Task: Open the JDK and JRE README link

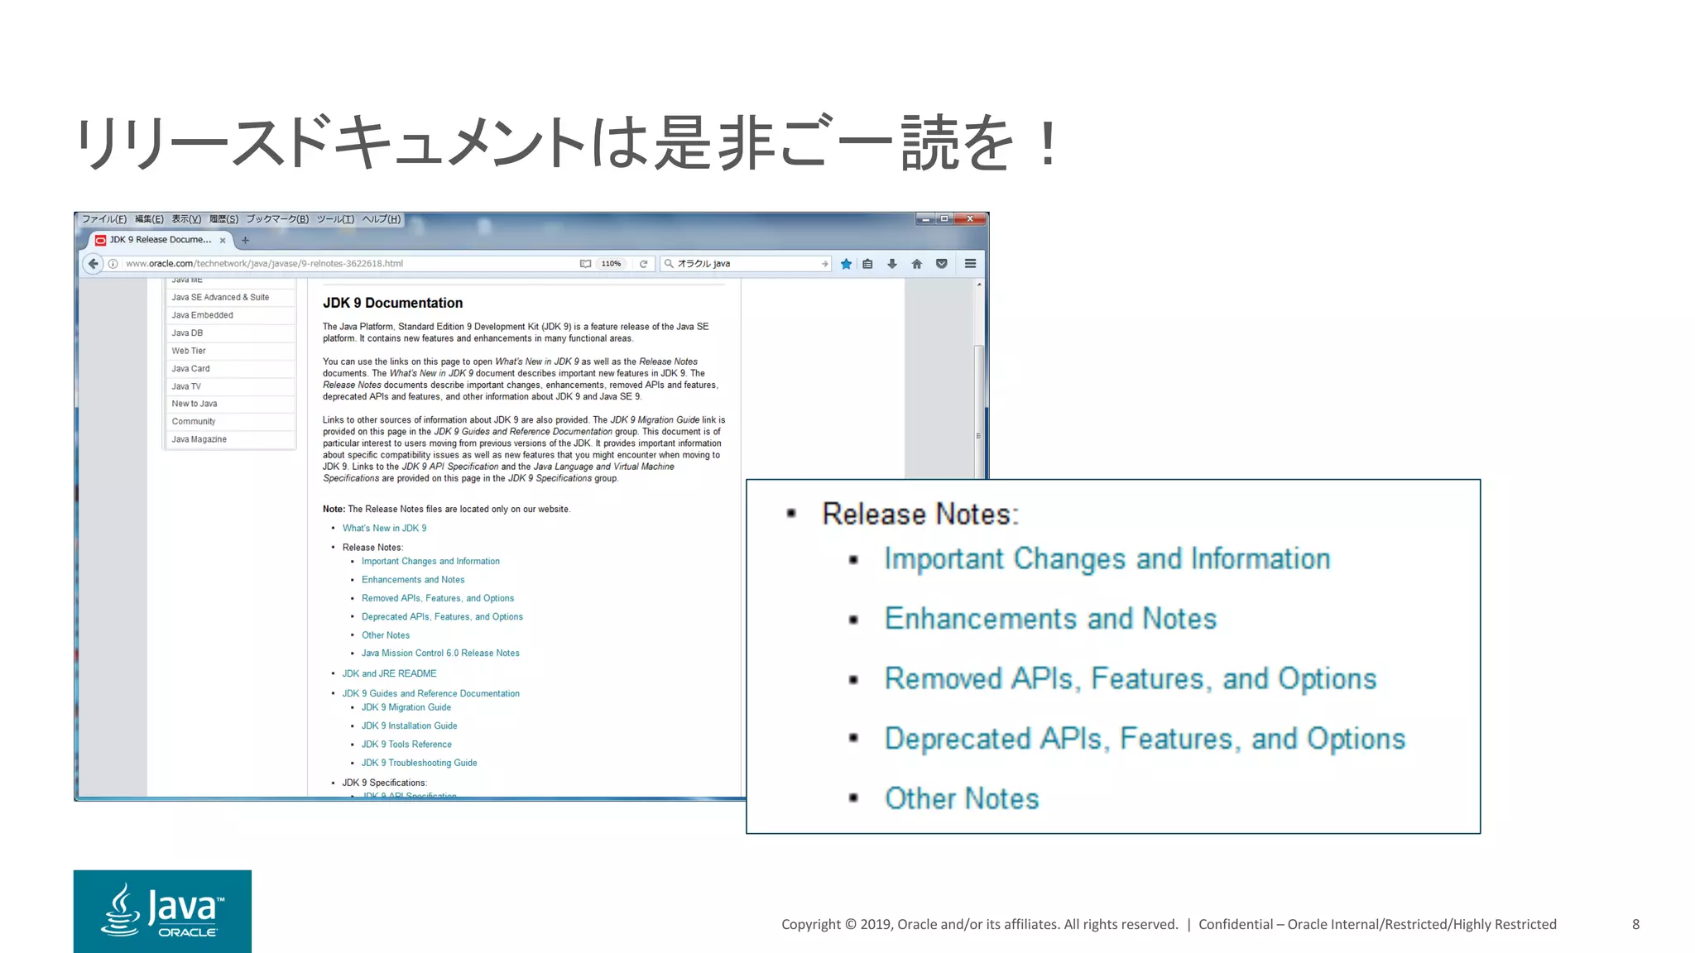Action: click(x=389, y=674)
